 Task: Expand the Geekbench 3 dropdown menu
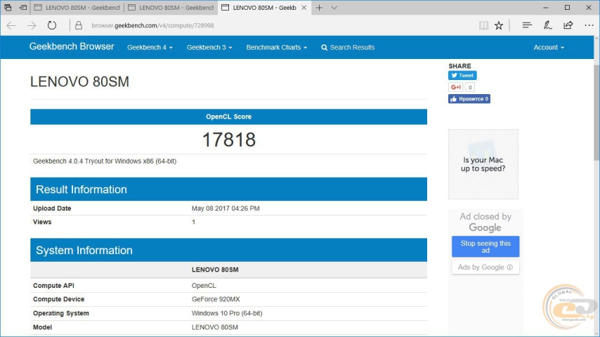[x=209, y=48]
